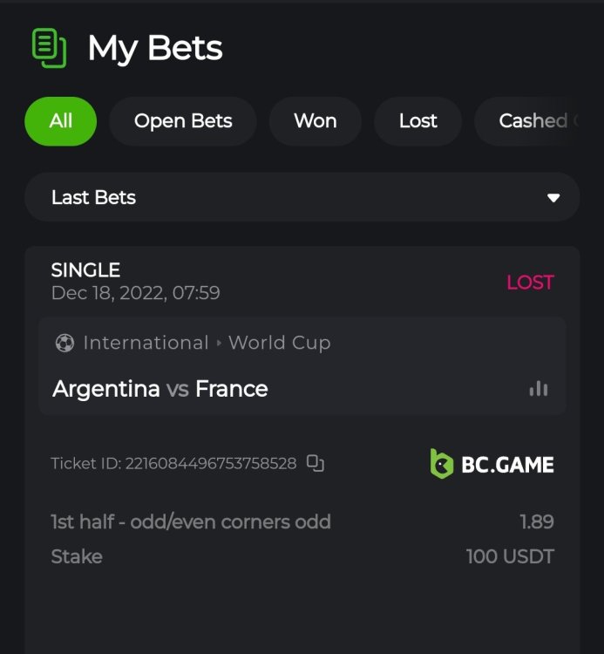Image resolution: width=604 pixels, height=654 pixels.
Task: Open the World Cup tournament link
Action: click(x=280, y=344)
